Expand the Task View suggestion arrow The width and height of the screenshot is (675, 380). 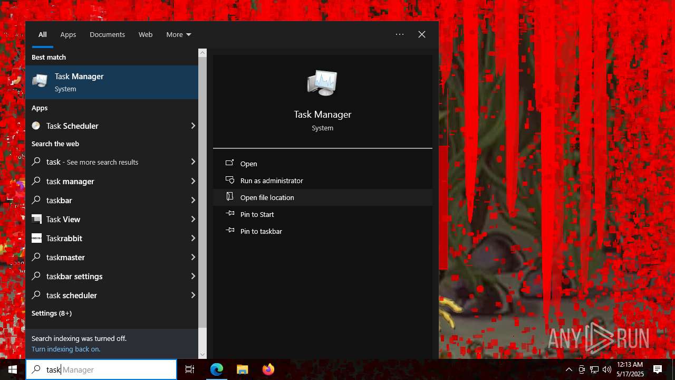pos(193,219)
